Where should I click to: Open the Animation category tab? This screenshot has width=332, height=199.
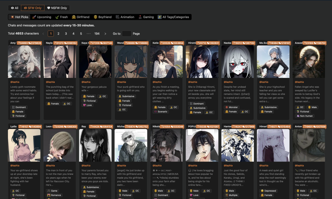click(x=125, y=17)
